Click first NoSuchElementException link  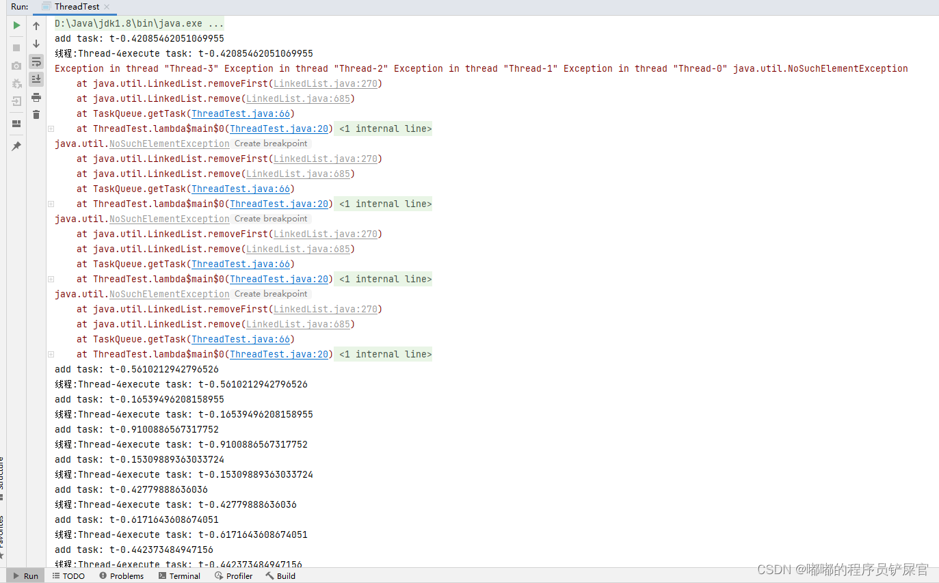[170, 144]
